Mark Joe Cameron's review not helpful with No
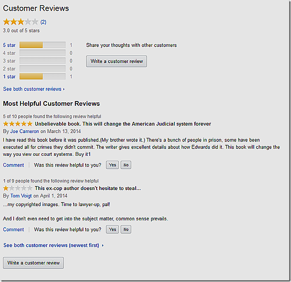The height and width of the screenshot is (282, 291). (126, 165)
